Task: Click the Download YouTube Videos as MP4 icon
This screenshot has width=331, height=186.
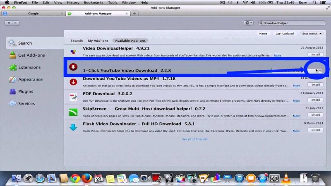Action: pos(73,82)
